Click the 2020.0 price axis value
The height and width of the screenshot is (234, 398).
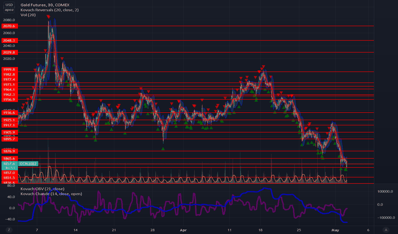(9, 59)
